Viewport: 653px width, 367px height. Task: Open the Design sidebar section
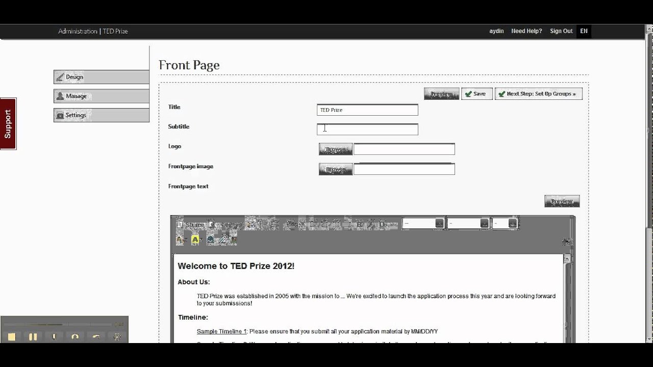tap(101, 77)
